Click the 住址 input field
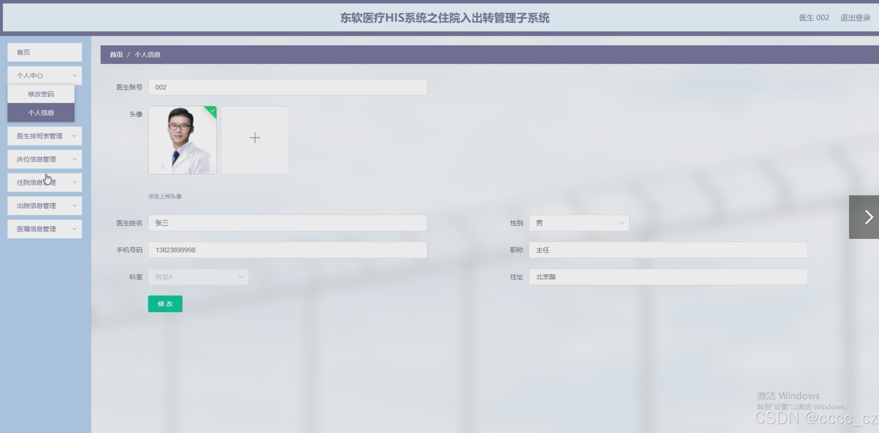The height and width of the screenshot is (433, 879). (668, 277)
